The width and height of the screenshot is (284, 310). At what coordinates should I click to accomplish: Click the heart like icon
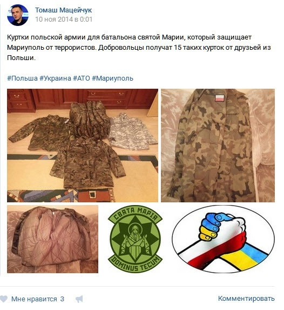[4, 299]
